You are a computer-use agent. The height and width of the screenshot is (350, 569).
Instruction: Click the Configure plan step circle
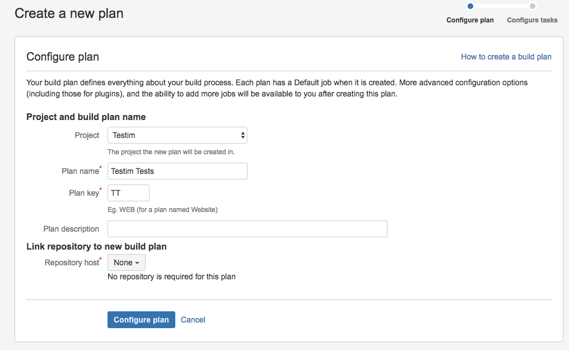[x=470, y=6]
